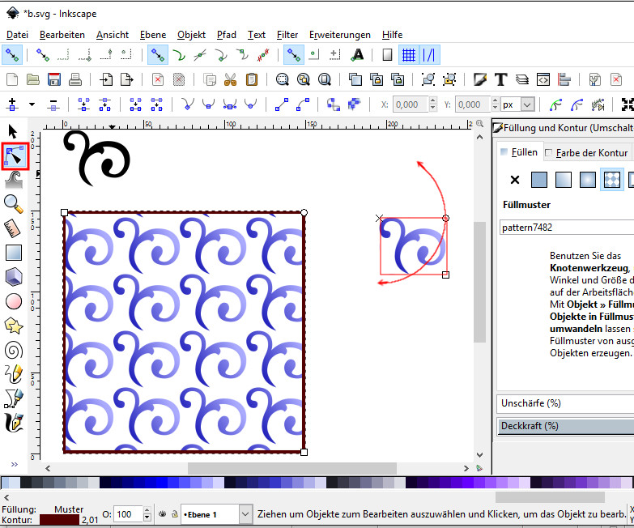Click the Kontur dark red stroke swatch

tap(59, 520)
